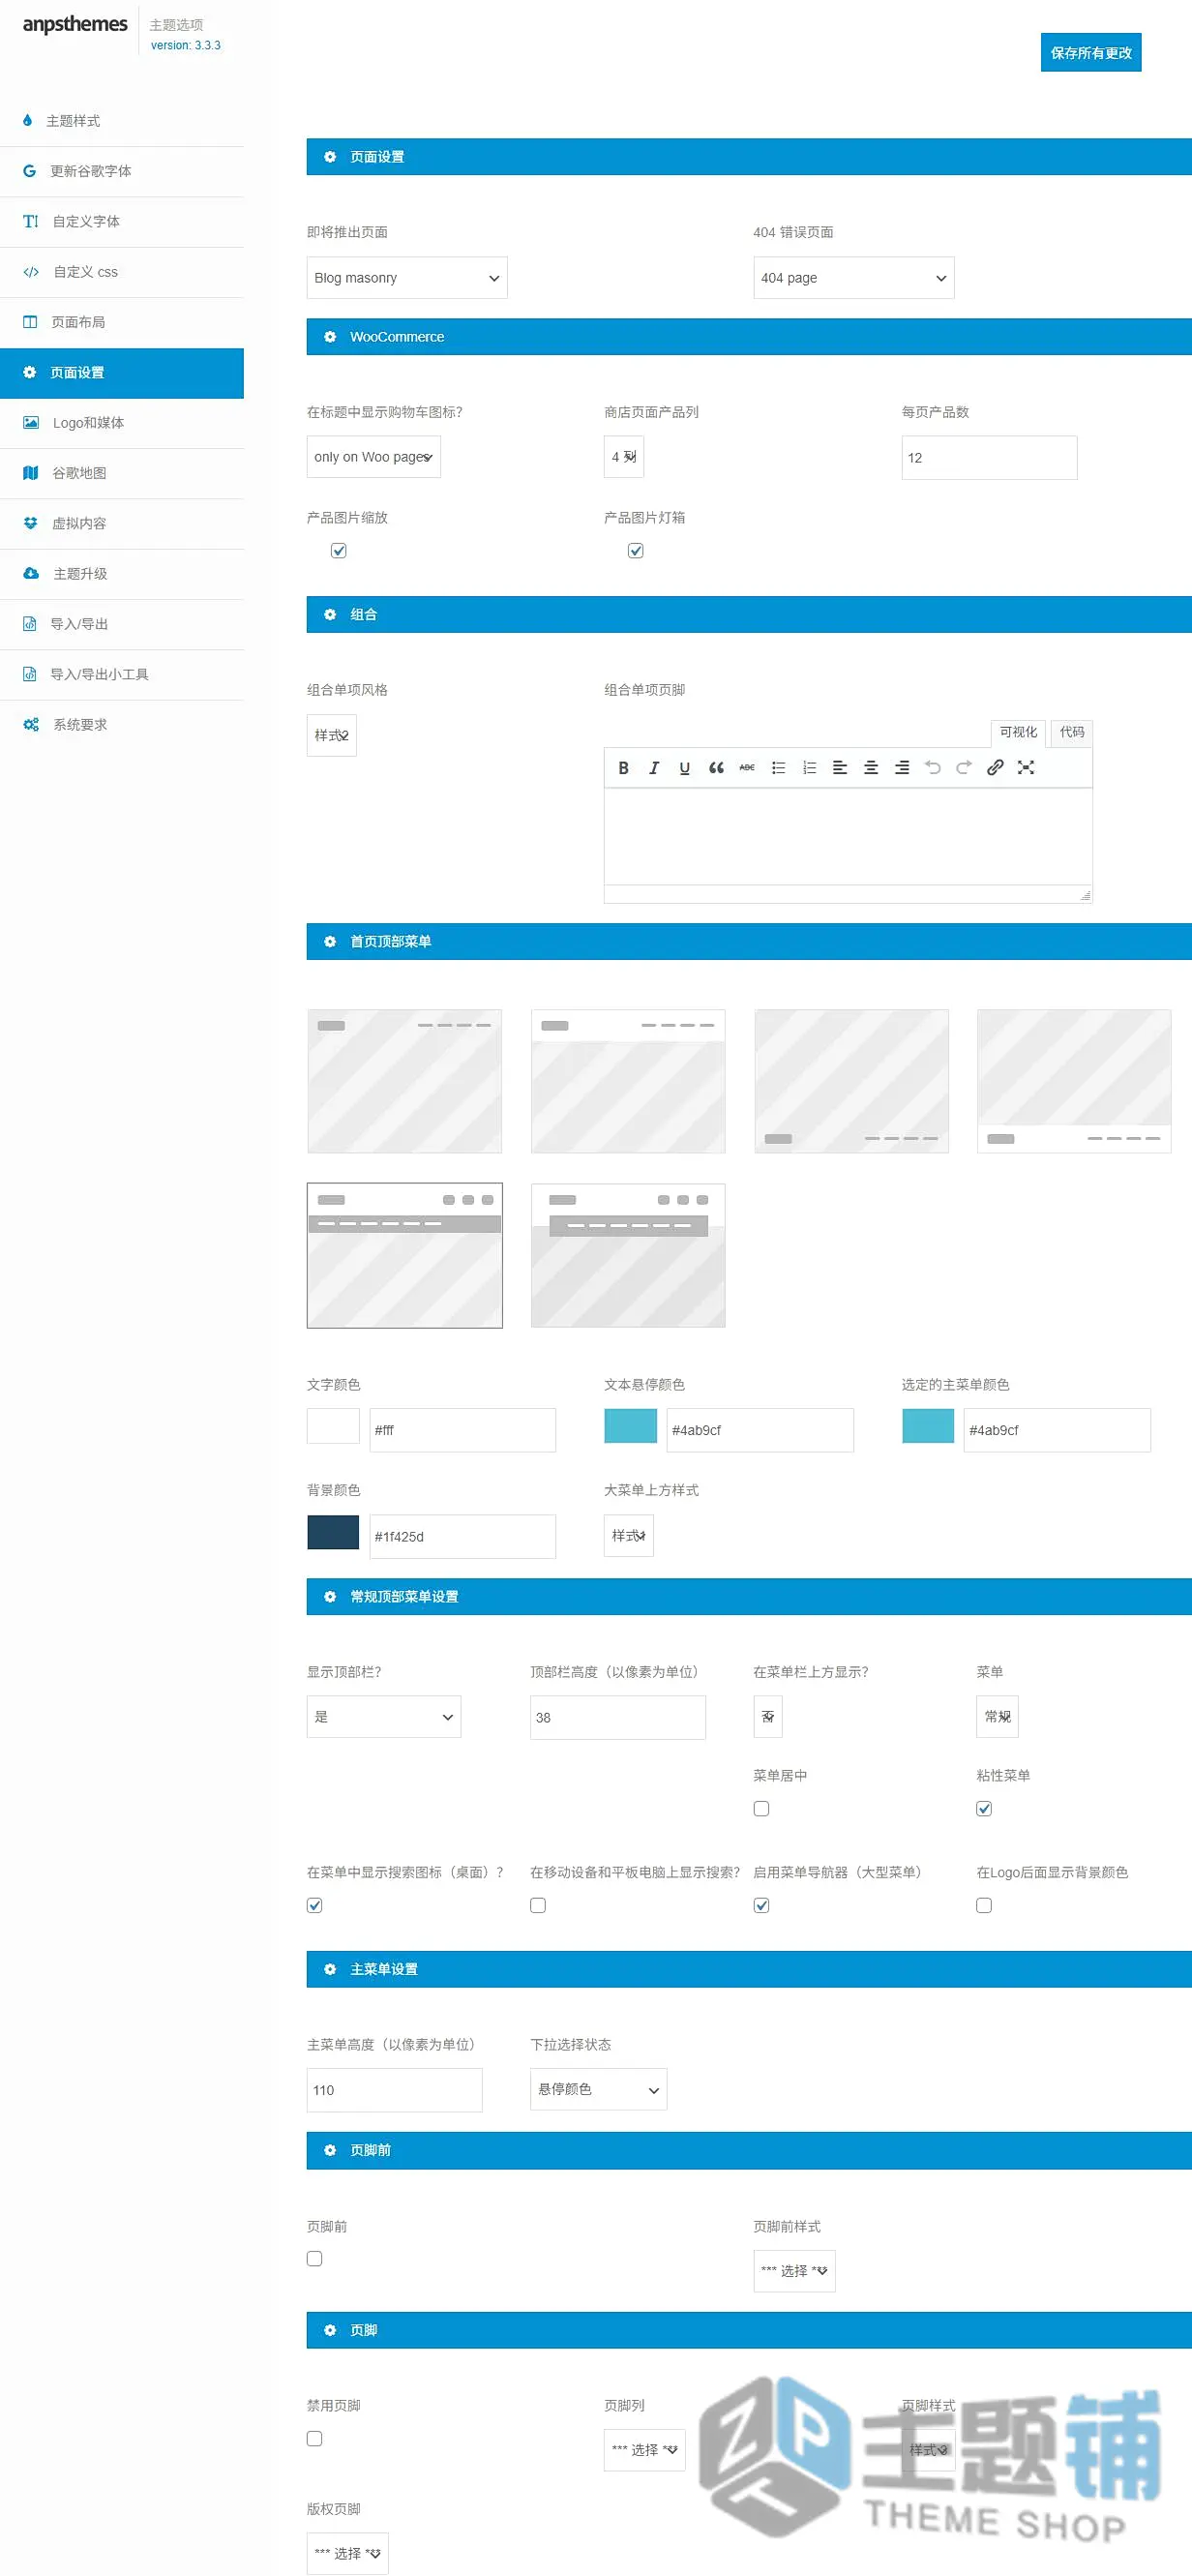Enable the 菜单居中 checkbox

coord(762,1809)
